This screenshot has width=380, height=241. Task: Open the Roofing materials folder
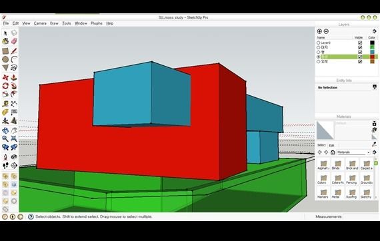[x=351, y=194]
